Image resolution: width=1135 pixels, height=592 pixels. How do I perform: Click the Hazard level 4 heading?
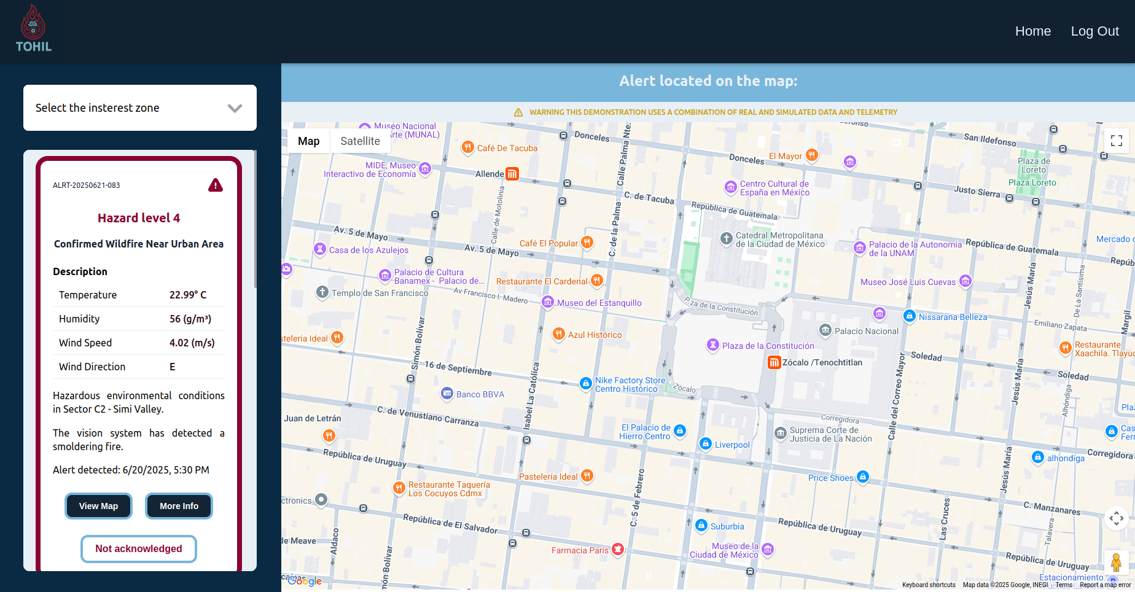tap(139, 218)
